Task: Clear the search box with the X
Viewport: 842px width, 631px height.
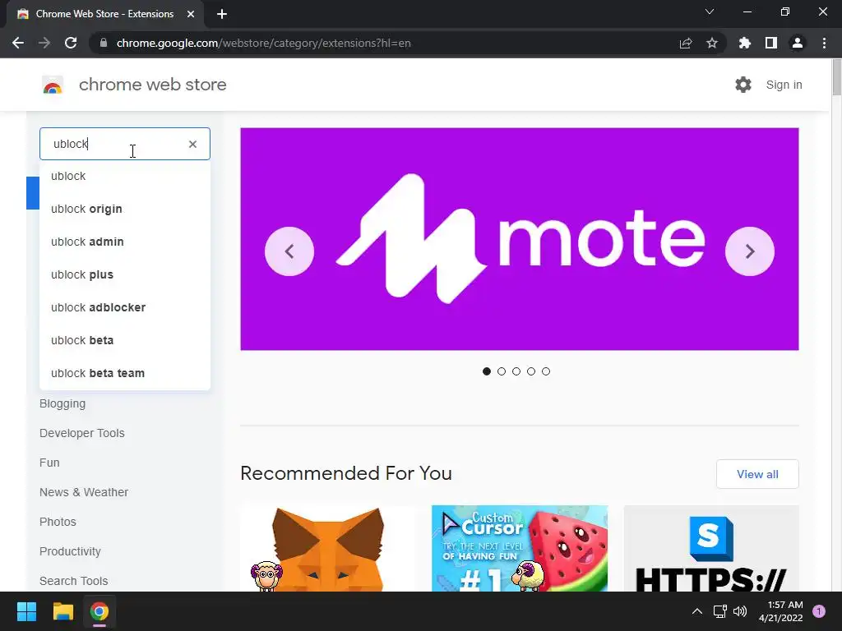Action: tap(192, 144)
